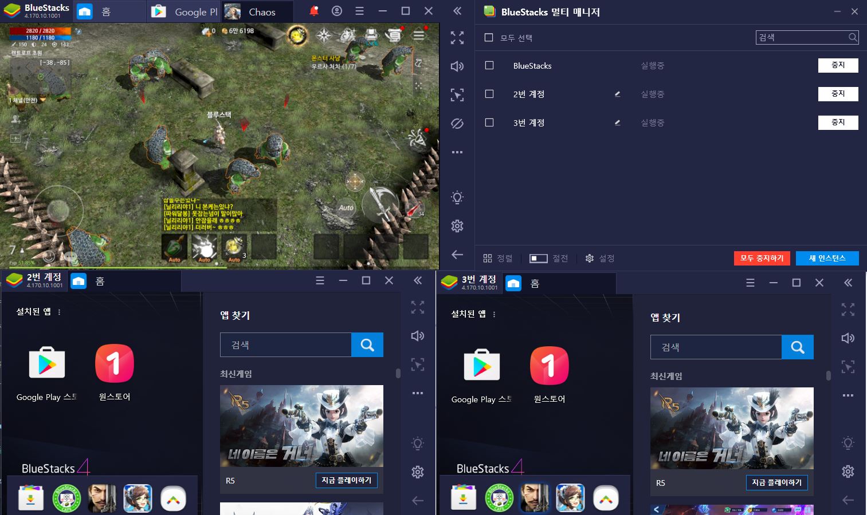Open hamburger menu in 3번 계정 title bar
Viewport: 867px width, 515px height.
[751, 283]
